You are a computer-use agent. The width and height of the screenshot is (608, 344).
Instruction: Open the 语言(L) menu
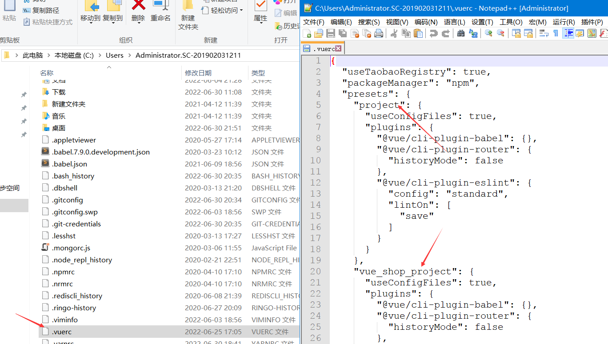click(x=454, y=22)
